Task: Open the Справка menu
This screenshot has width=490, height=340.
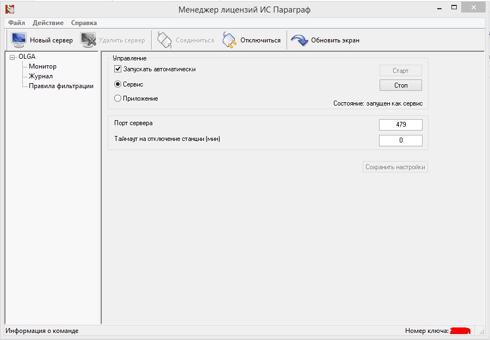Action: (84, 23)
